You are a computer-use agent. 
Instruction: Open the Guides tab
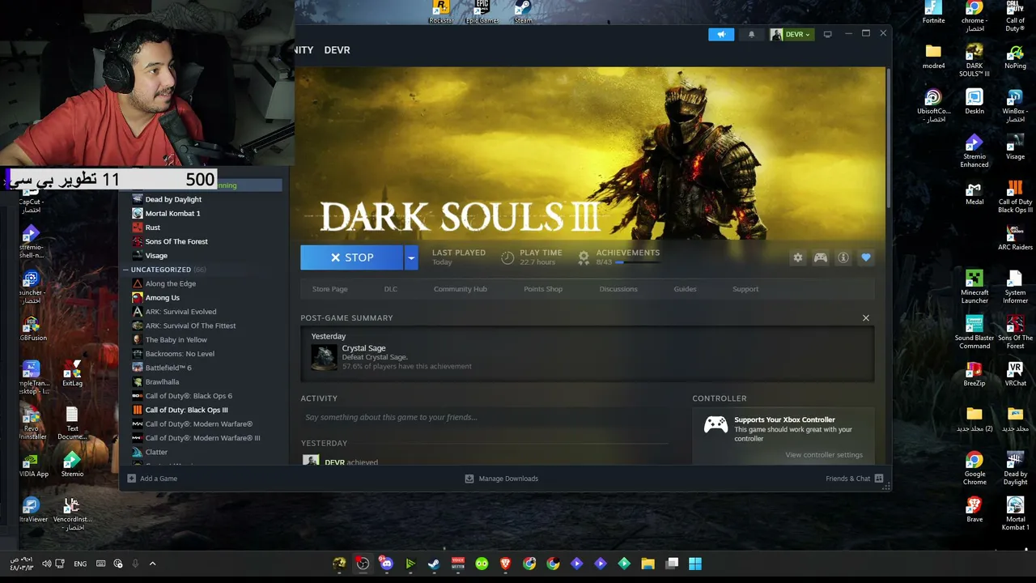pos(685,289)
